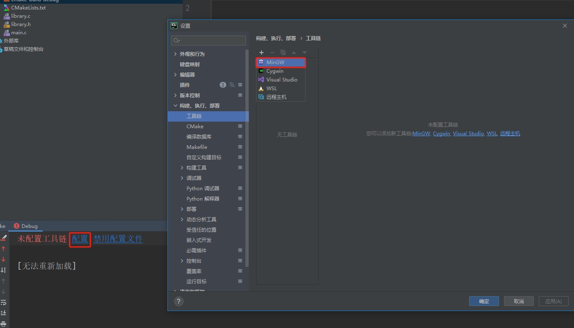Click the plus icon to add toolchain

262,53
